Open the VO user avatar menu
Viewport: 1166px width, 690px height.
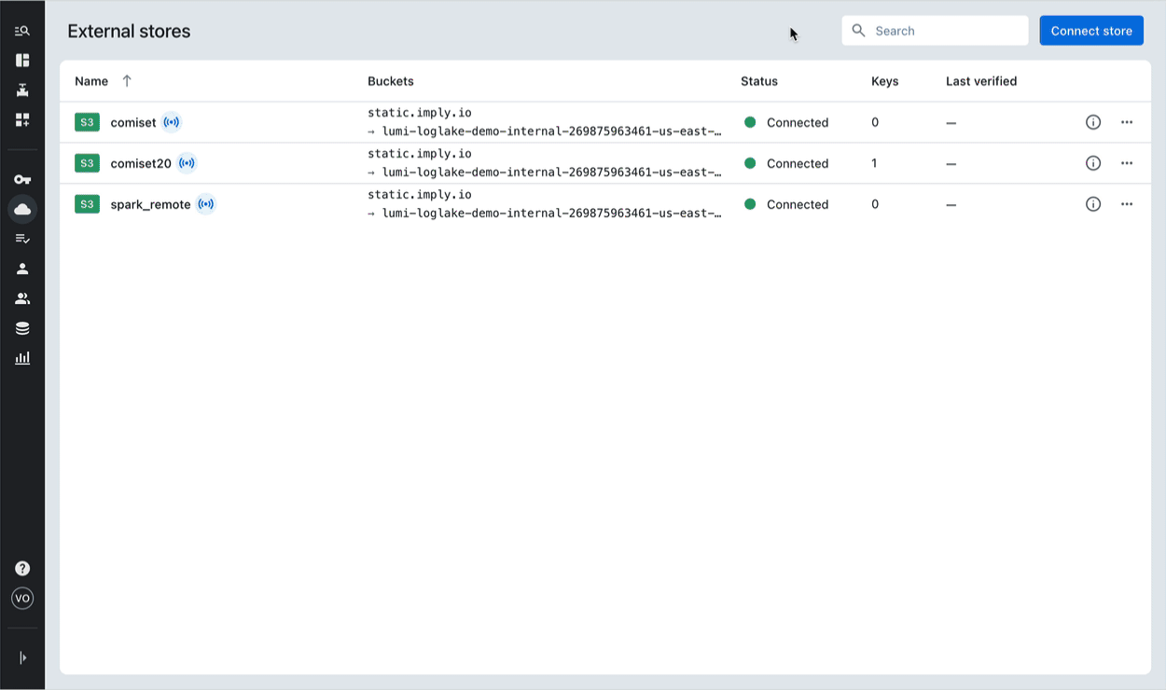click(22, 599)
